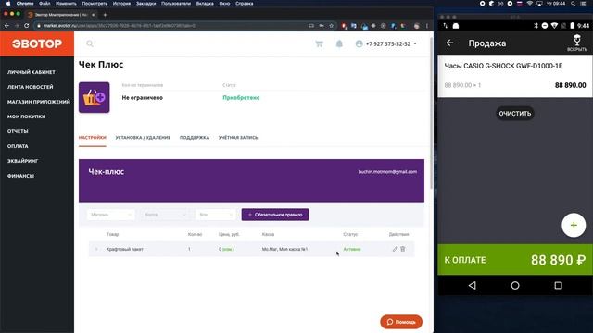
Task: Click the user profile avatar icon
Action: 359,43
